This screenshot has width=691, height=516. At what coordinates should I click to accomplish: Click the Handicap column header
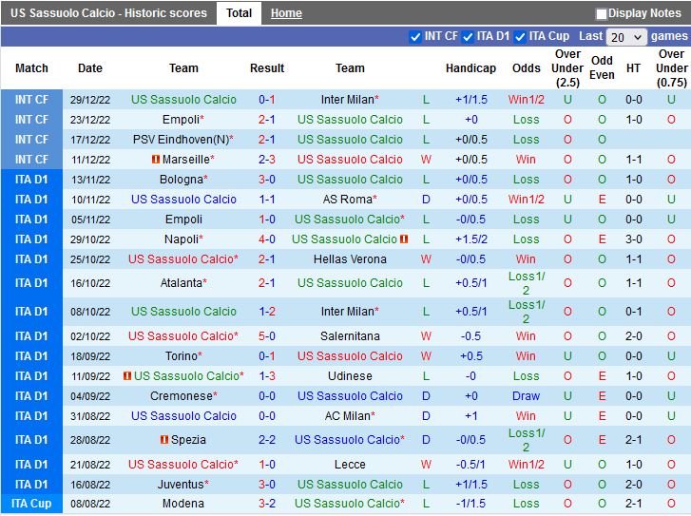click(470, 68)
